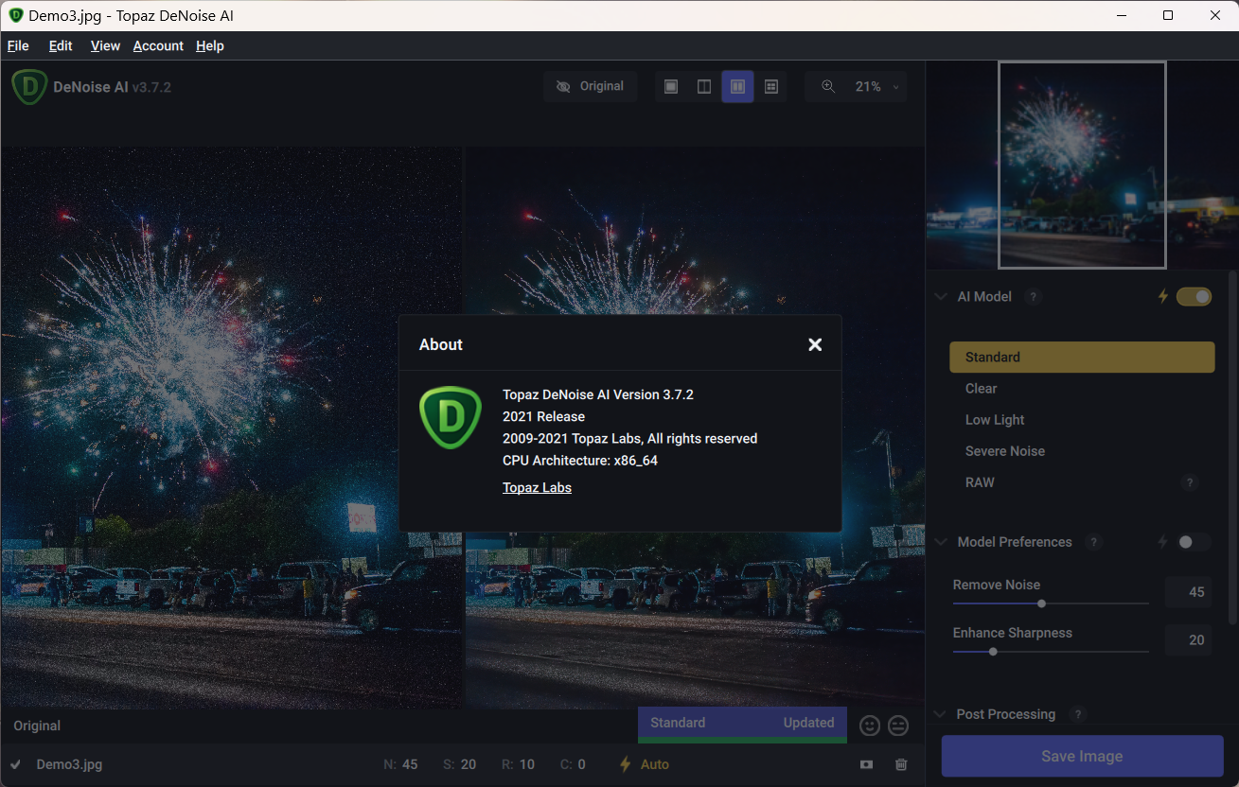The height and width of the screenshot is (787, 1239).
Task: Toggle the Original view button
Action: coord(591,86)
